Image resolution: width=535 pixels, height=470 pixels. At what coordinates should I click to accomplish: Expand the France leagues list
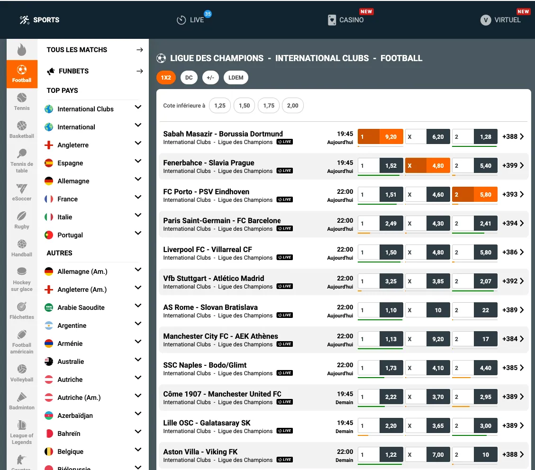pos(138,197)
